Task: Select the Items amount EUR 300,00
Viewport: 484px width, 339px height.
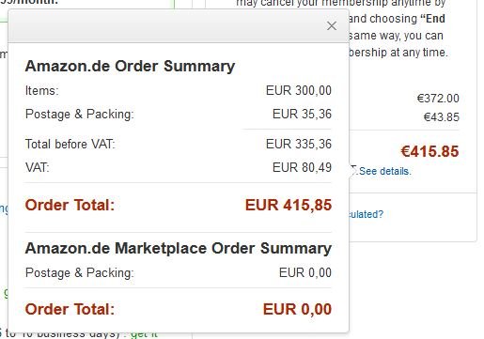Action: (x=299, y=91)
